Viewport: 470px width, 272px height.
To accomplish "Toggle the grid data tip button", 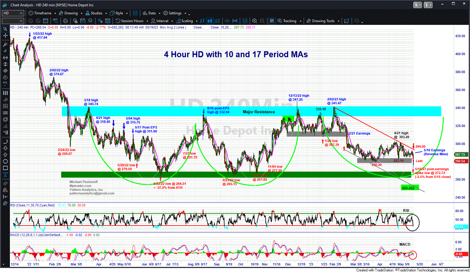I will click(272, 21).
